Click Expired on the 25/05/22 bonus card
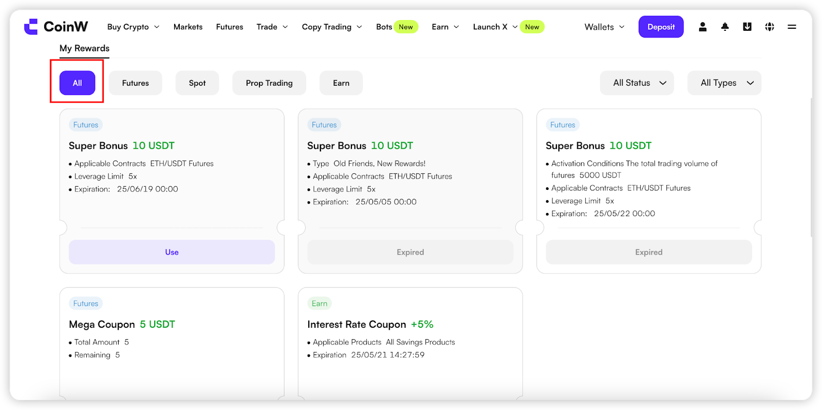Viewport: 822px width, 410px height. (x=649, y=252)
